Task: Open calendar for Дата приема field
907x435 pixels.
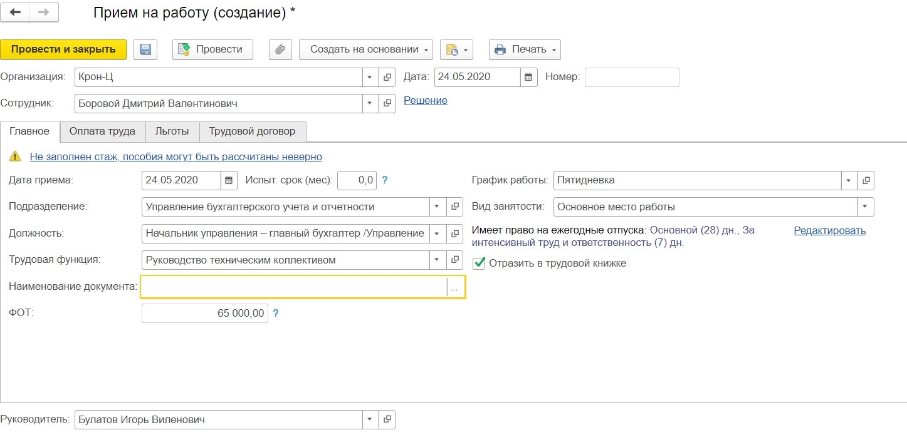Action: [229, 180]
